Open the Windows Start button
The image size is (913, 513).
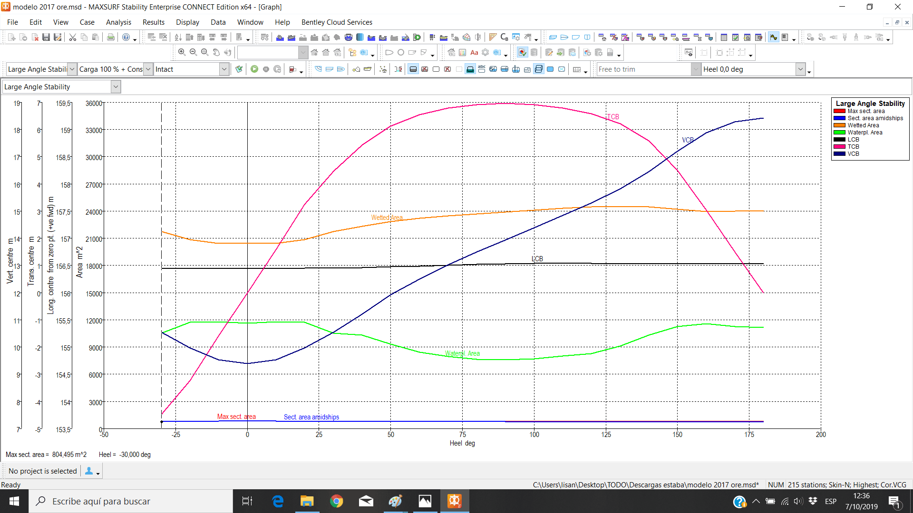14,501
